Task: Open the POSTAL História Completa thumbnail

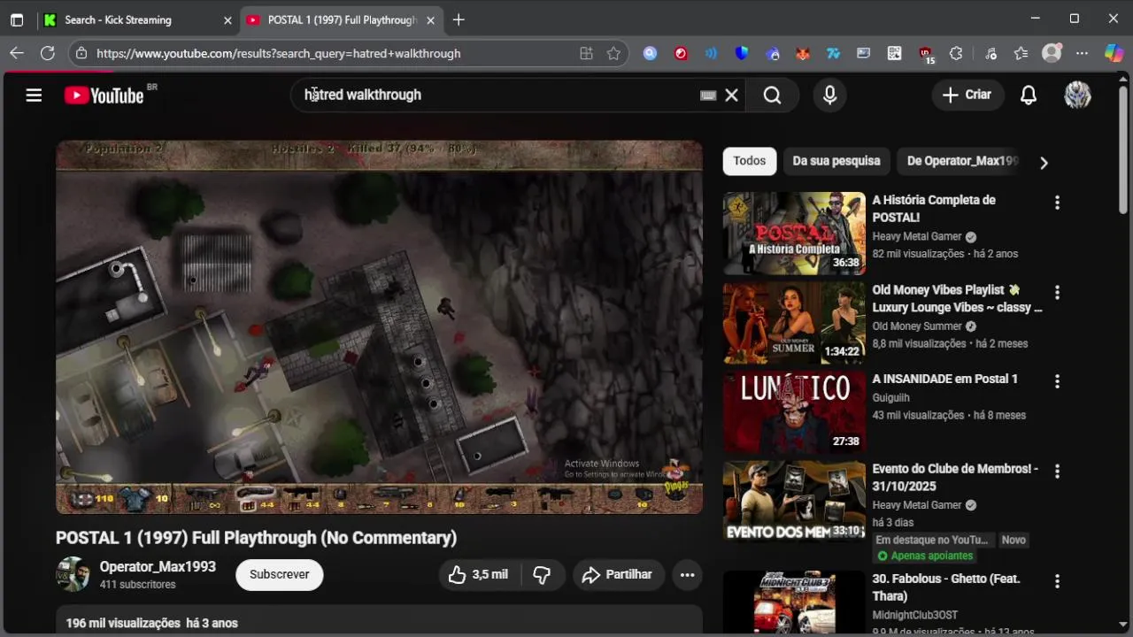Action: click(x=794, y=234)
